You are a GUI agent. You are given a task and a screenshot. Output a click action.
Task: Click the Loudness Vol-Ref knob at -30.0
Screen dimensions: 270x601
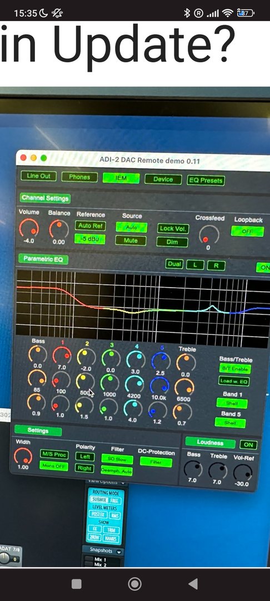point(242,472)
